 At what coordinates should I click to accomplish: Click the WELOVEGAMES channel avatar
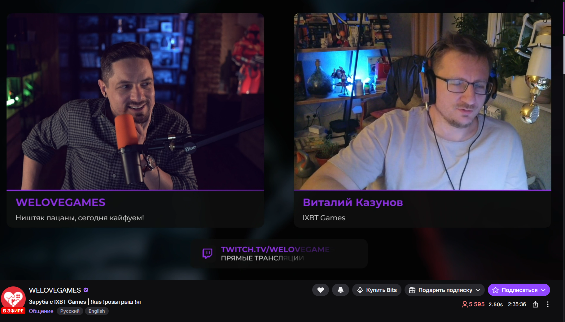13,298
